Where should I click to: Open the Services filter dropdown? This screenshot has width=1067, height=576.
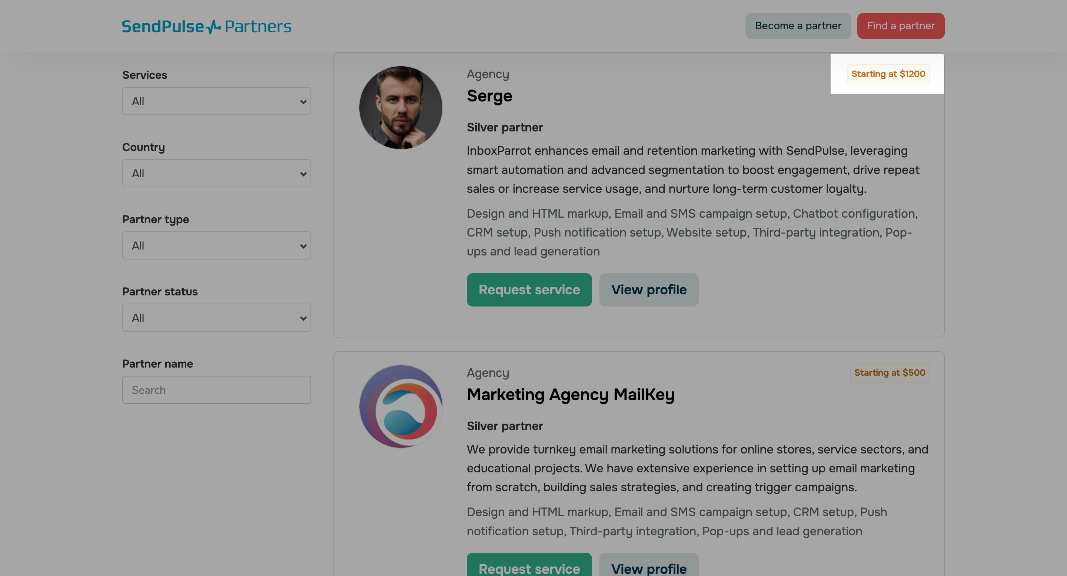pos(216,101)
